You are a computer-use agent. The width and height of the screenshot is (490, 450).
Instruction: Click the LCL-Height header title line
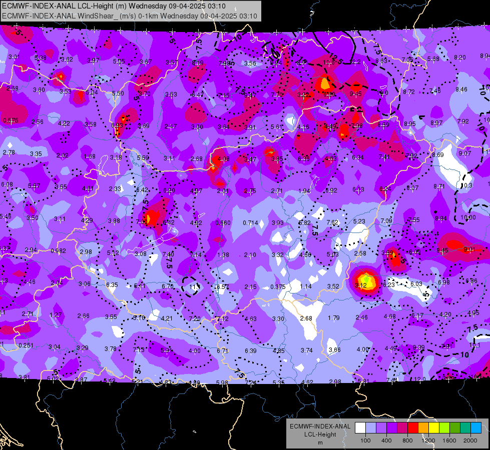pos(114,6)
